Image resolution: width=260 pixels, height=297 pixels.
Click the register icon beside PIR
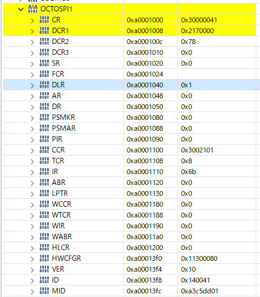point(44,139)
